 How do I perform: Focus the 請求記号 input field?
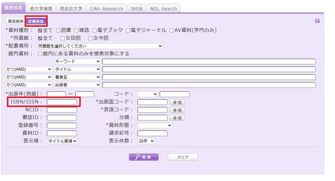152,133
